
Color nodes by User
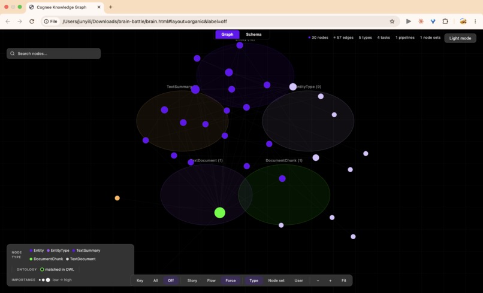pyautogui.click(x=298, y=280)
